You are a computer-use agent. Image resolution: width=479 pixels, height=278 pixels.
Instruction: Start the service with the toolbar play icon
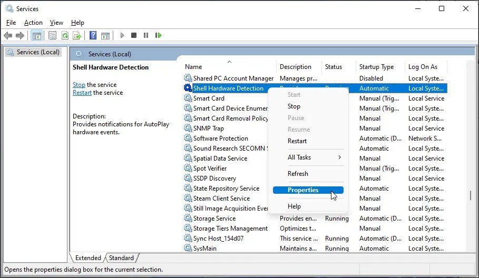[x=122, y=35]
